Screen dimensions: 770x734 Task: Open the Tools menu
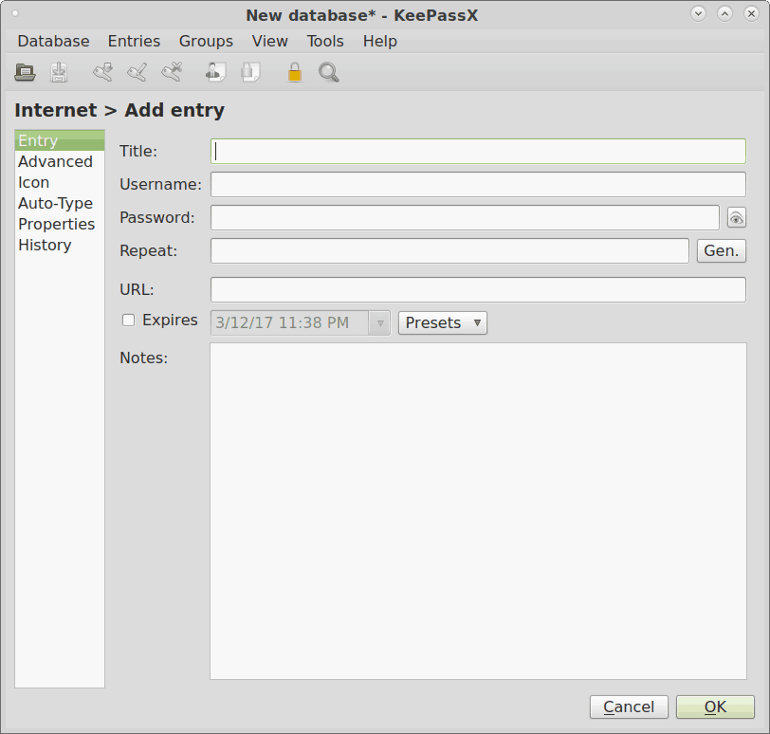[x=325, y=41]
